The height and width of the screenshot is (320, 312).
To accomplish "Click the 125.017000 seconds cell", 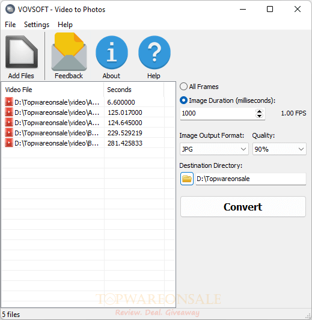I will click(125, 112).
